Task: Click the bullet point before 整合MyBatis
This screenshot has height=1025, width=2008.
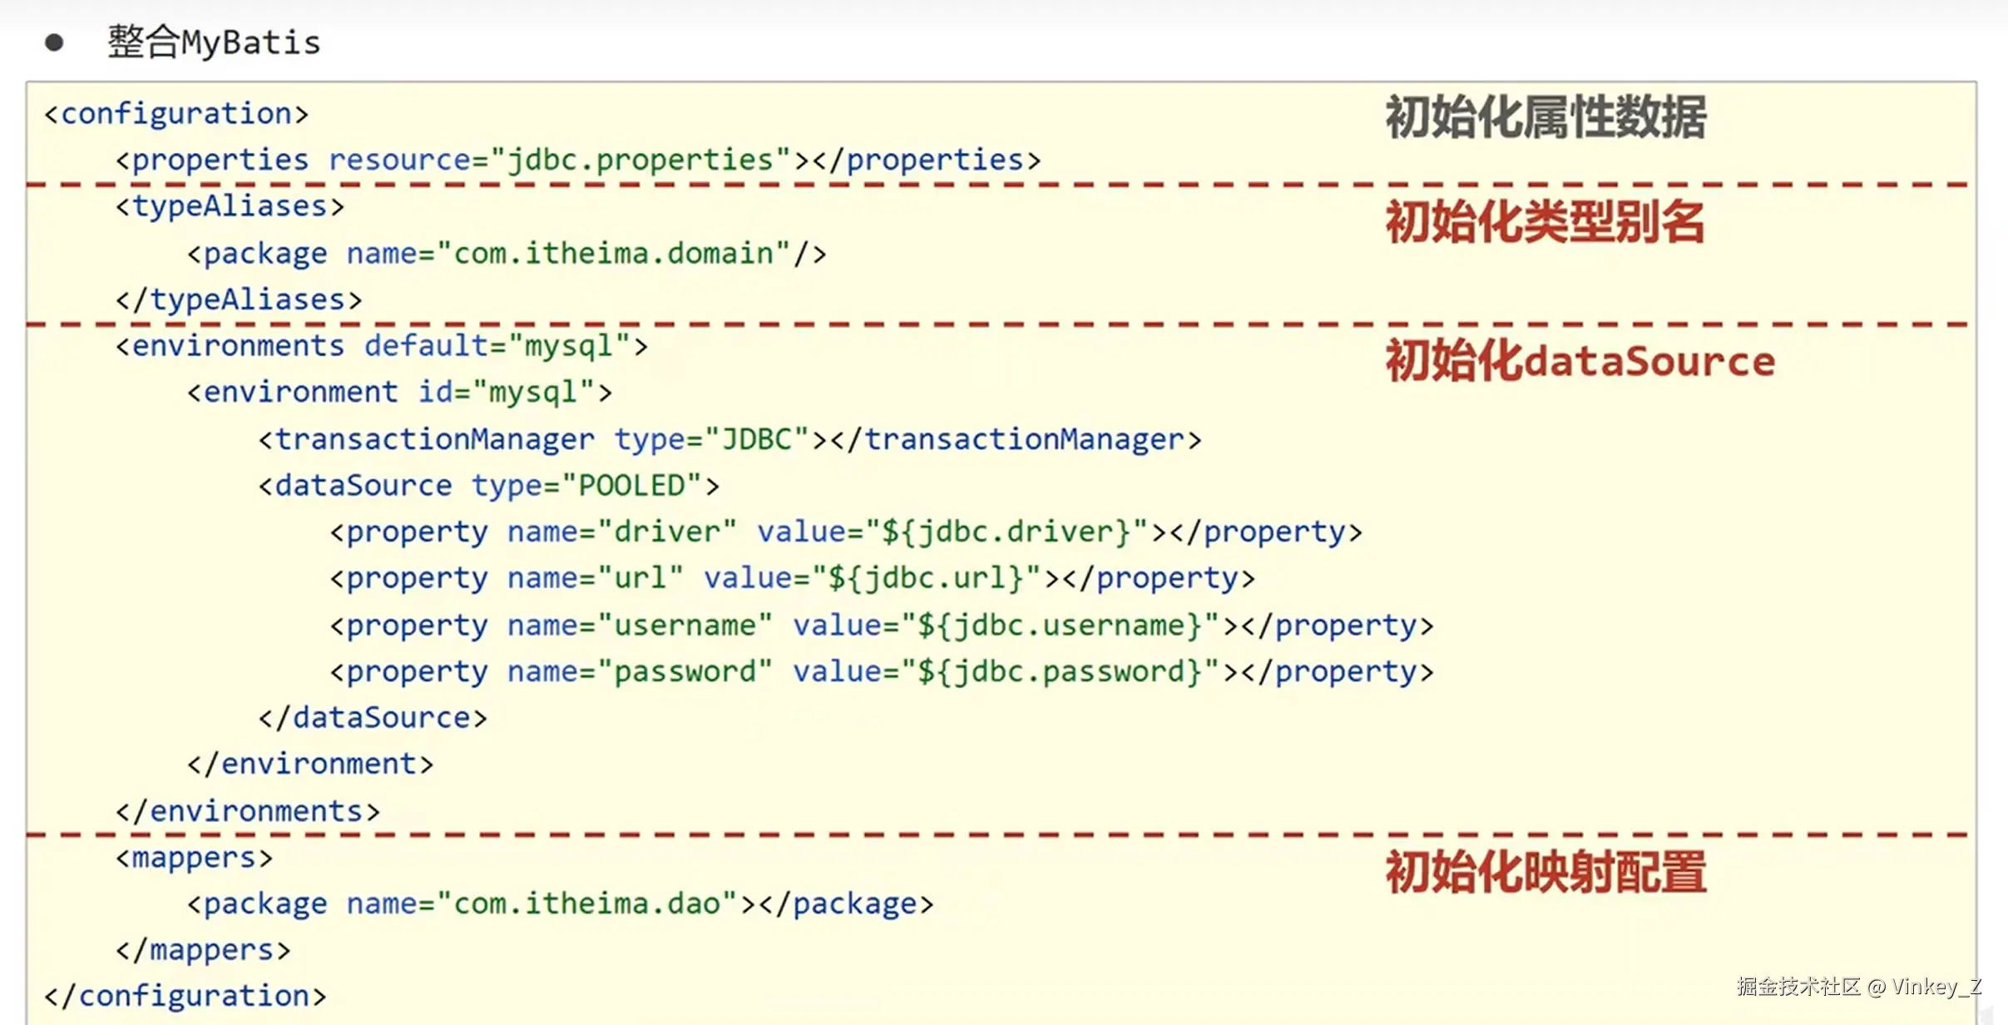Action: click(x=54, y=42)
